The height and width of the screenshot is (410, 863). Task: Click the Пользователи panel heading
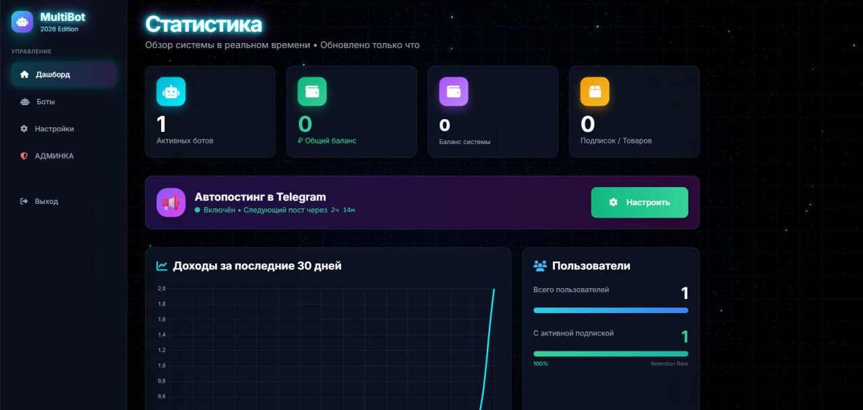[591, 266]
